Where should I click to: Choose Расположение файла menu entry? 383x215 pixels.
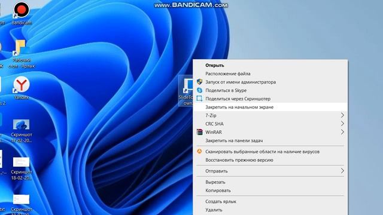pyautogui.click(x=270, y=73)
